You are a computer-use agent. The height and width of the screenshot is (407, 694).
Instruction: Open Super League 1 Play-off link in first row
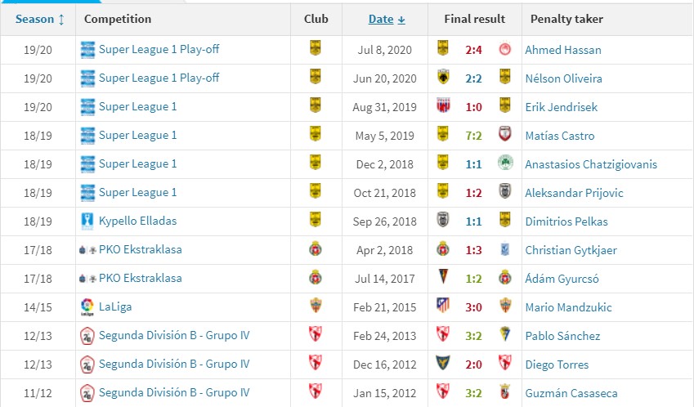159,49
